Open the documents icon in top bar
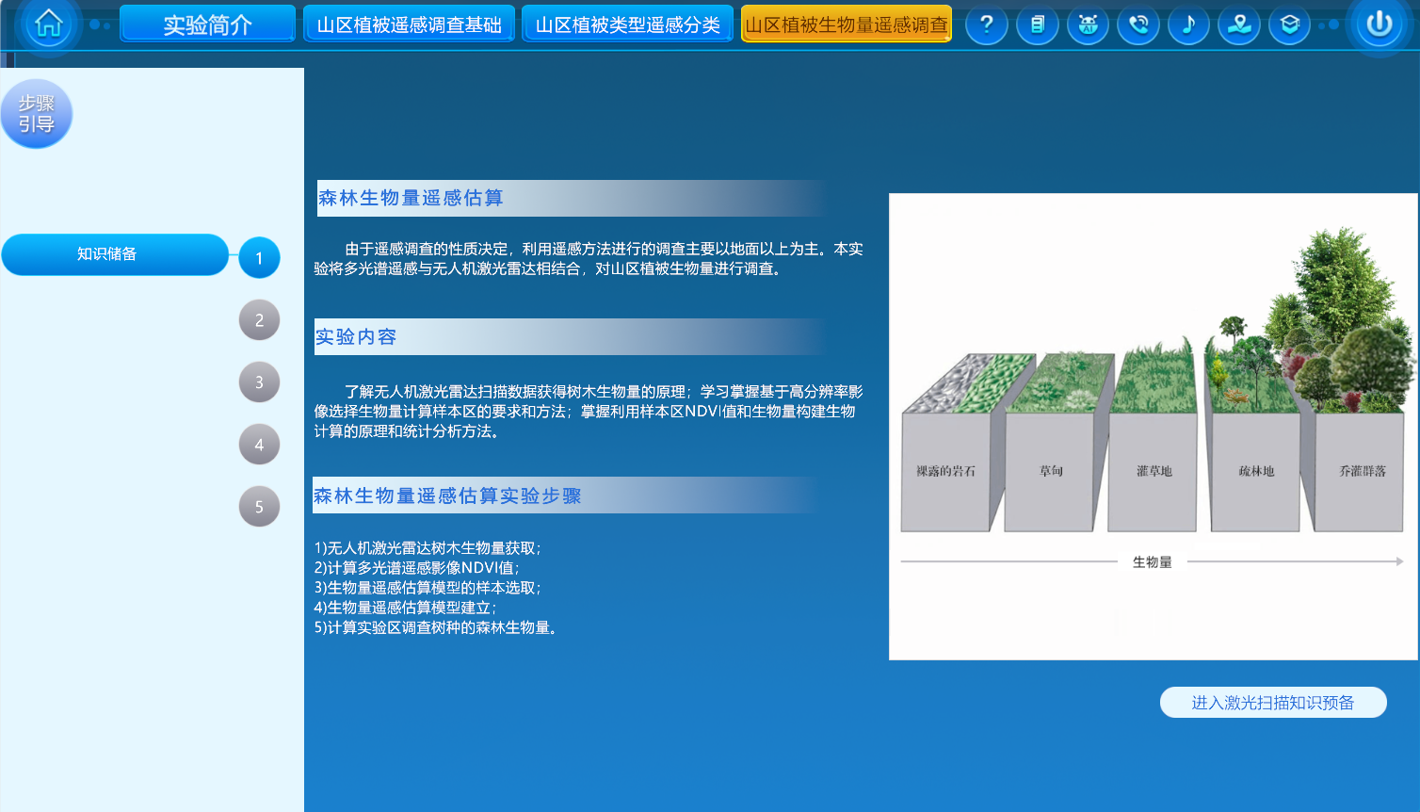The height and width of the screenshot is (812, 1420). pyautogui.click(x=1037, y=24)
